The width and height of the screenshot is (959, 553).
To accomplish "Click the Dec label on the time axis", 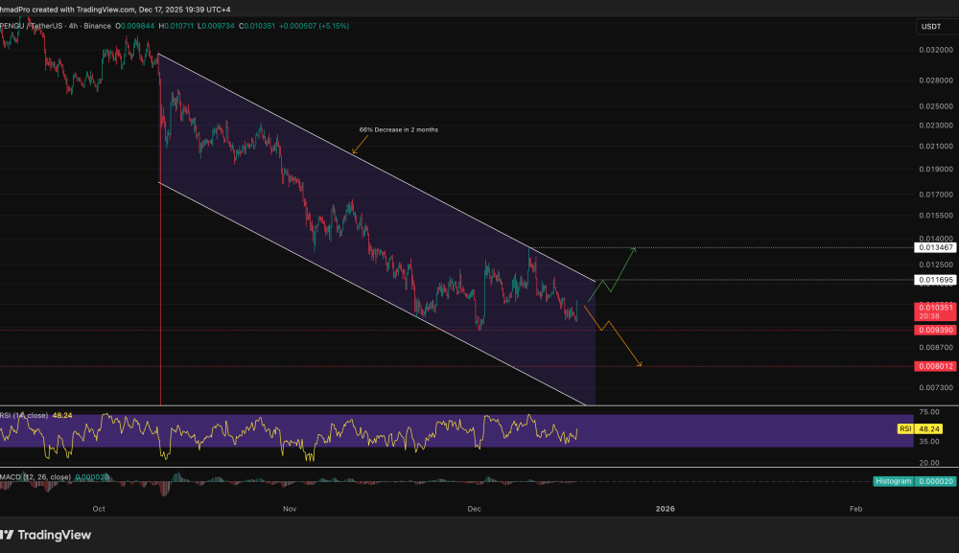I will (473, 509).
